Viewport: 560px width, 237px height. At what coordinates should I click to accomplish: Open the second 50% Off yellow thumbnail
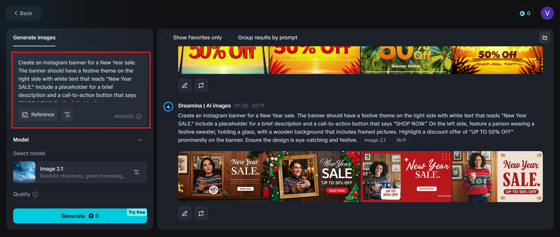[x=315, y=60]
